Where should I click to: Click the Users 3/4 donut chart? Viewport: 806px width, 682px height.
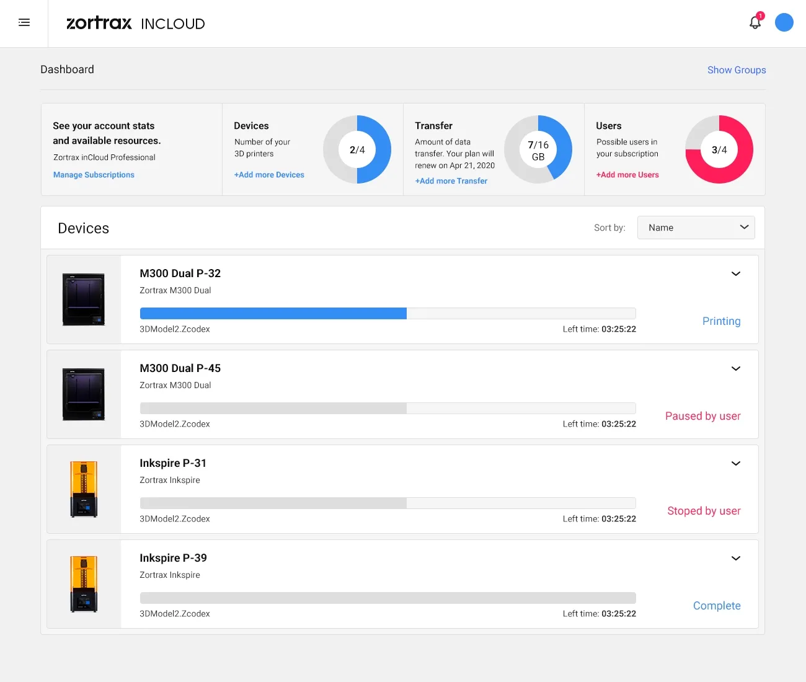pos(719,149)
